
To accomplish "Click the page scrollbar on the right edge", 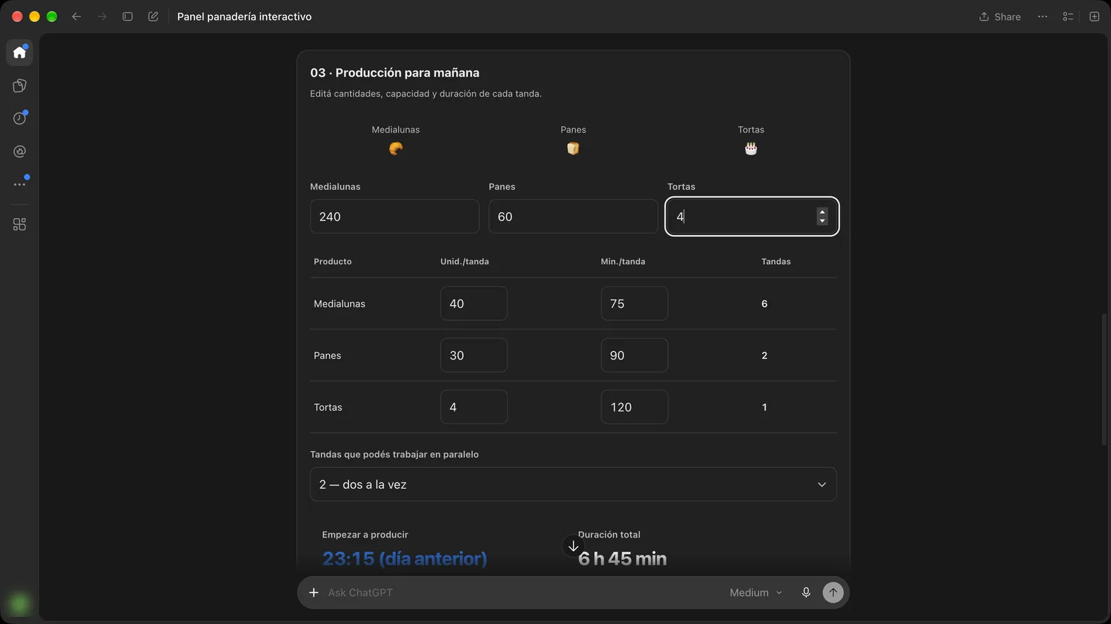I will (1103, 380).
